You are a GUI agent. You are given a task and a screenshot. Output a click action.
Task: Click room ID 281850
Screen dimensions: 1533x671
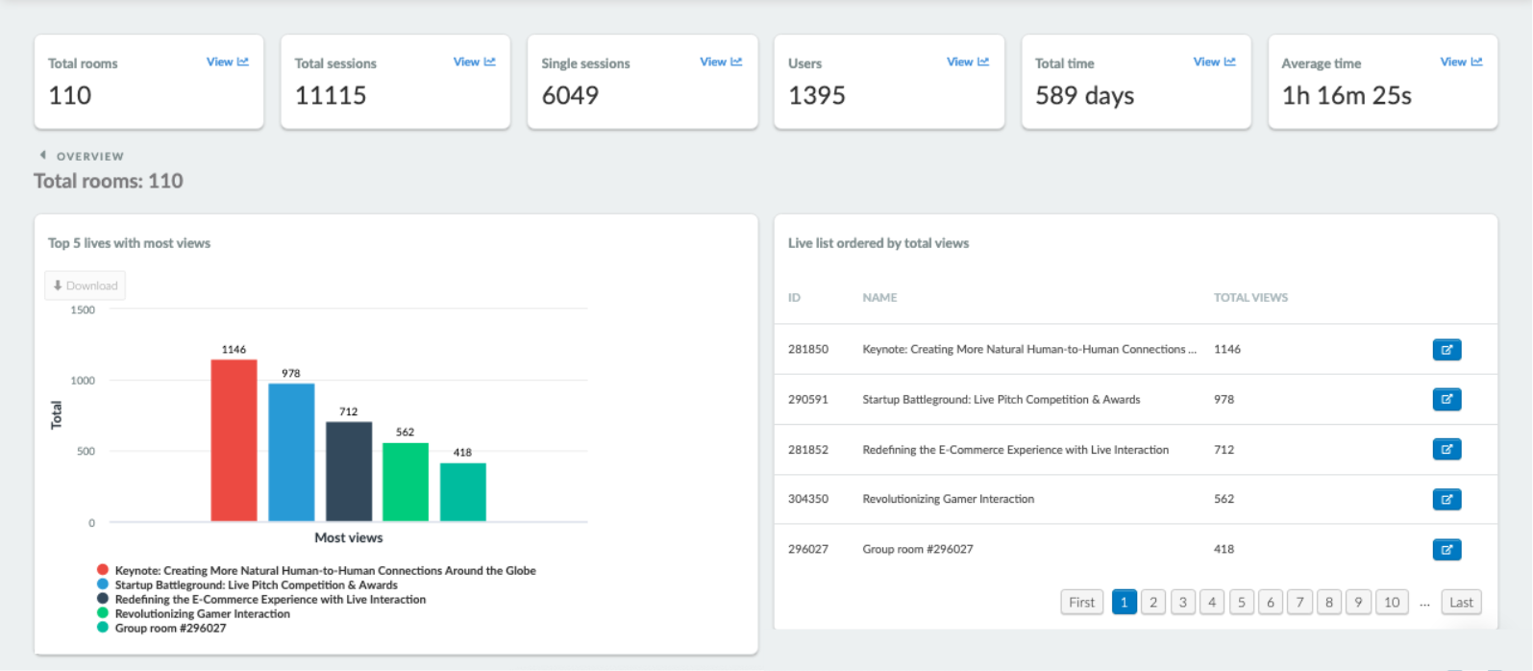coord(808,350)
